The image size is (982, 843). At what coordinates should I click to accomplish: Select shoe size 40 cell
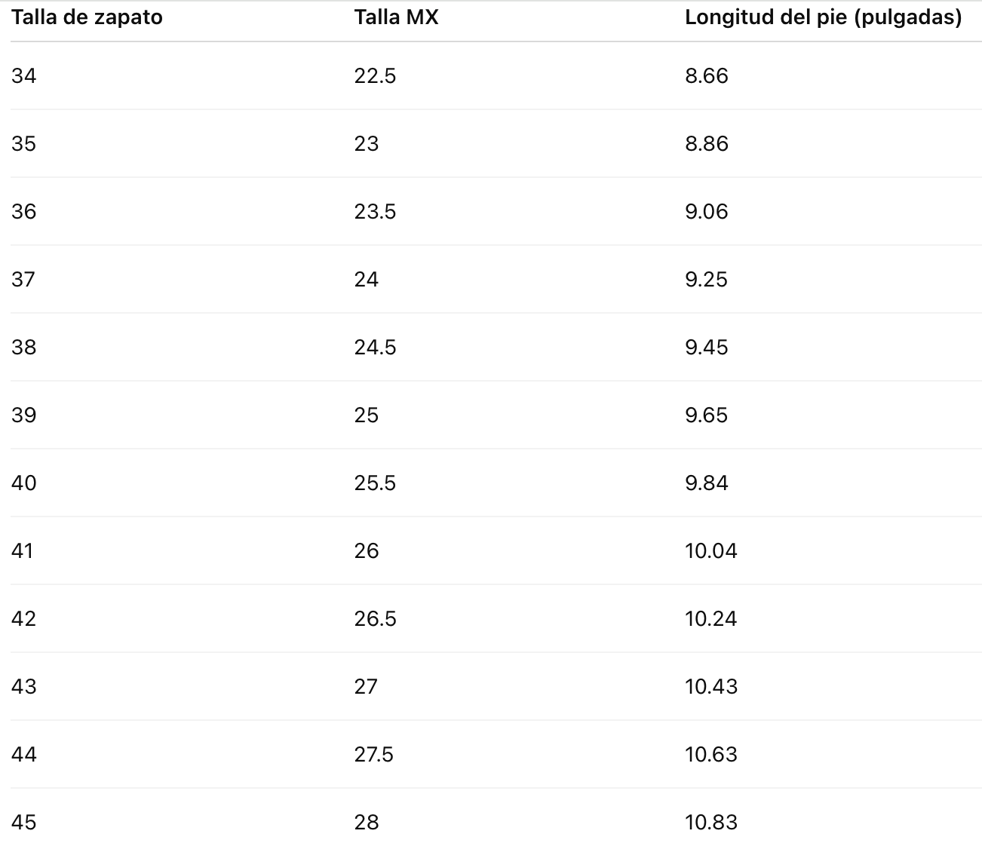23,483
